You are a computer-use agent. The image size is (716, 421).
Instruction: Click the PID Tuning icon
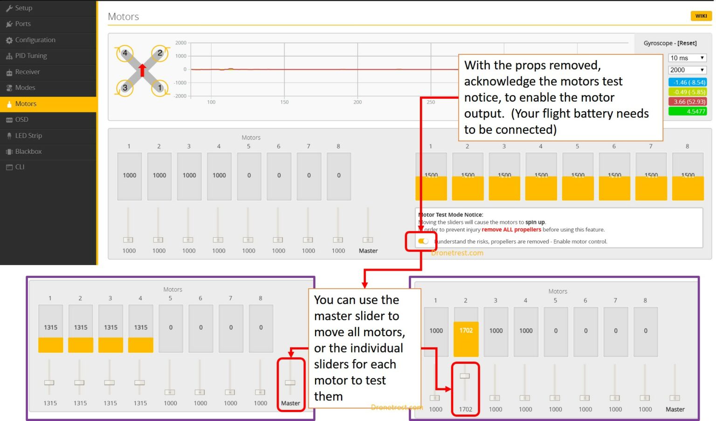(x=9, y=56)
